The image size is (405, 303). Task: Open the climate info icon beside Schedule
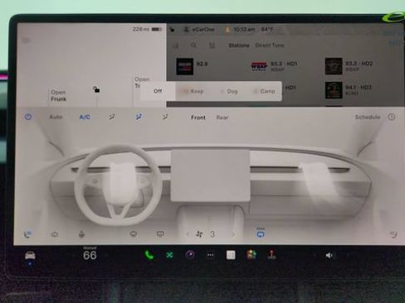pyautogui.click(x=392, y=117)
